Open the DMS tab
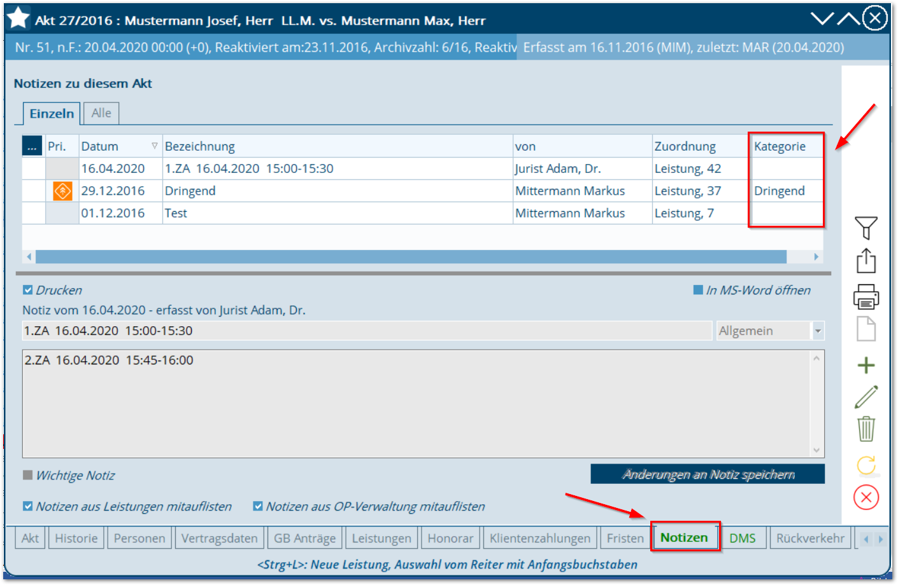This screenshot has height=585, width=898. coord(743,538)
